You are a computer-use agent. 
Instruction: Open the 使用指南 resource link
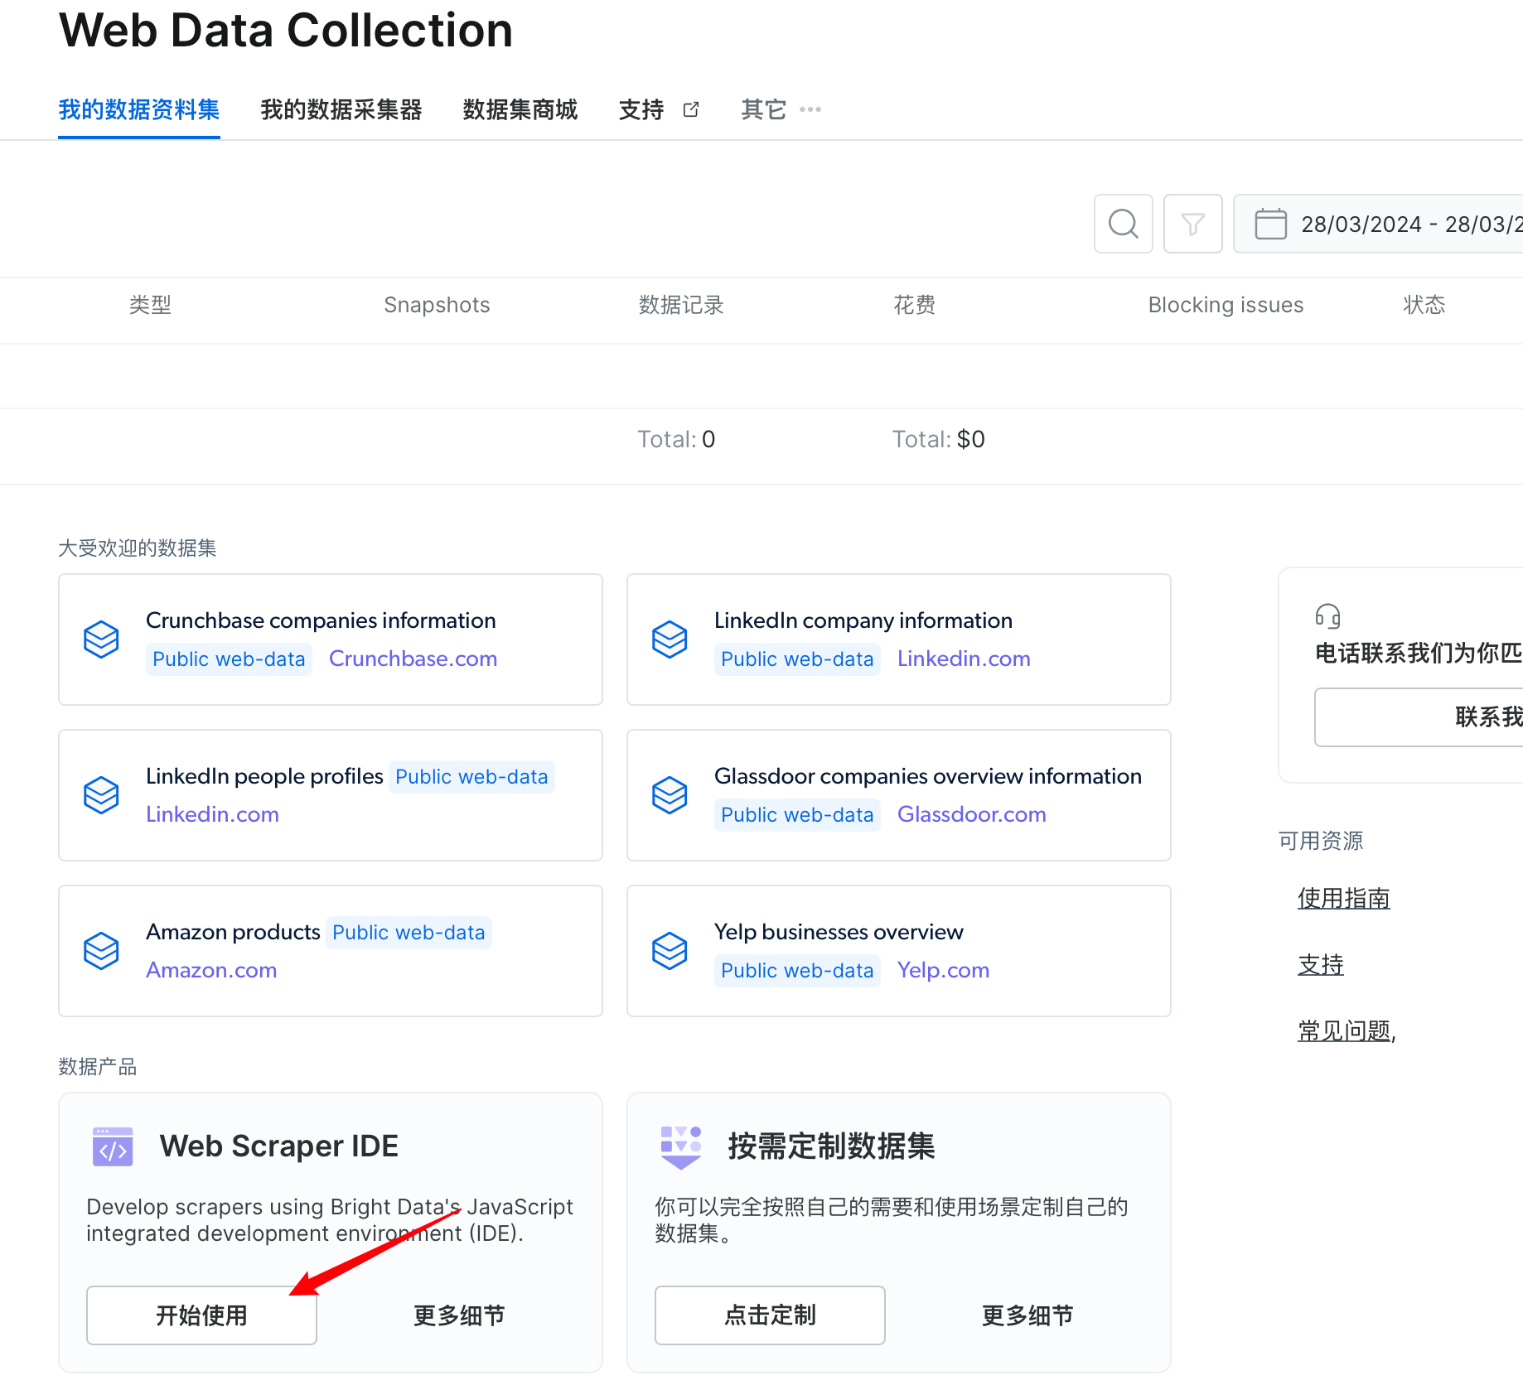(1344, 898)
